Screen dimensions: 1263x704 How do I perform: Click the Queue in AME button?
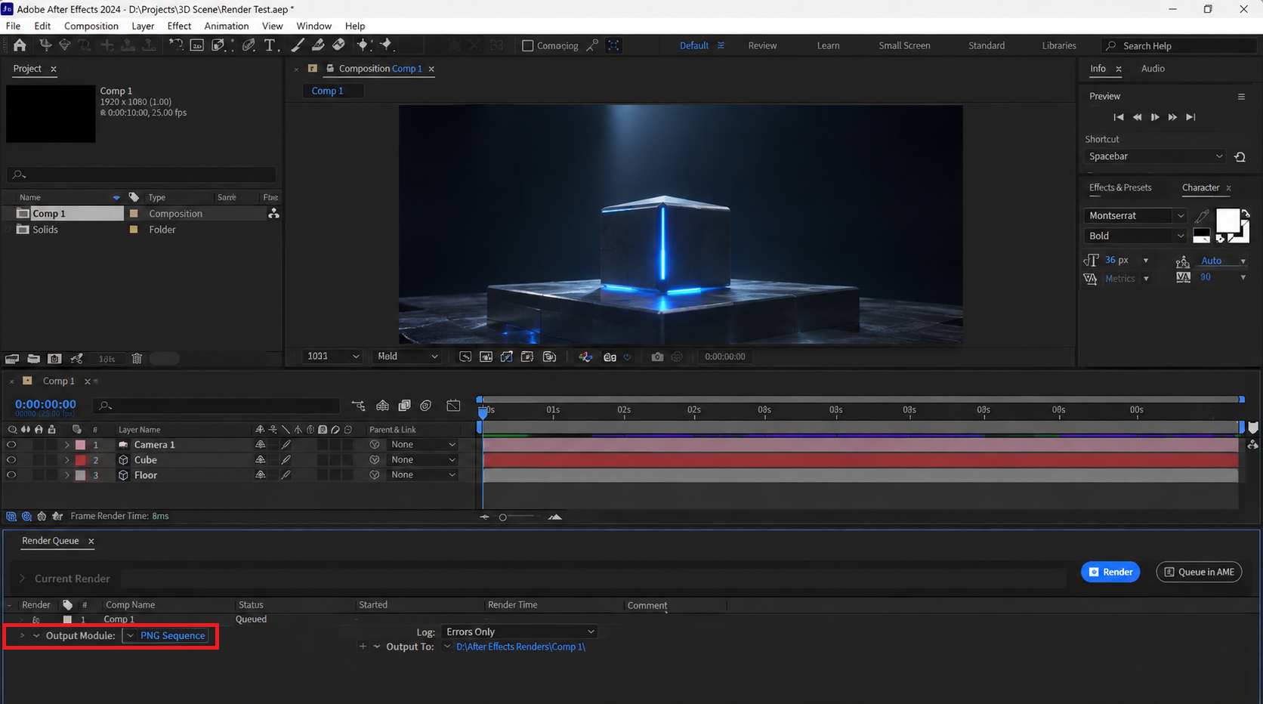(1199, 572)
